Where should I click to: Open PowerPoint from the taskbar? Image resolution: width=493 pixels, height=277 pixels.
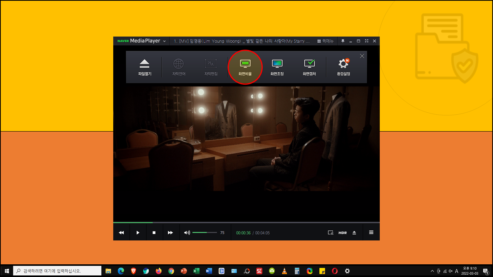tap(184, 271)
